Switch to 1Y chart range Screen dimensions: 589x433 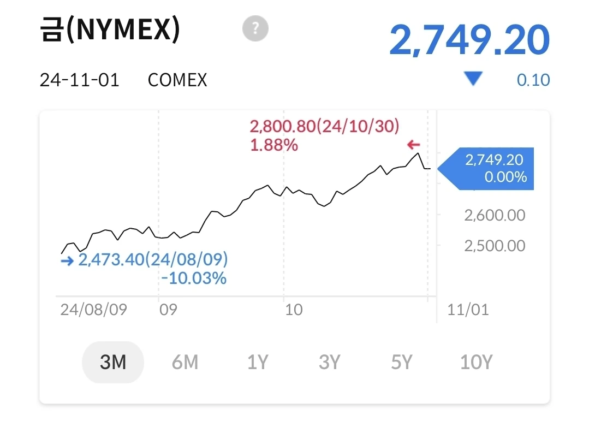click(x=258, y=362)
